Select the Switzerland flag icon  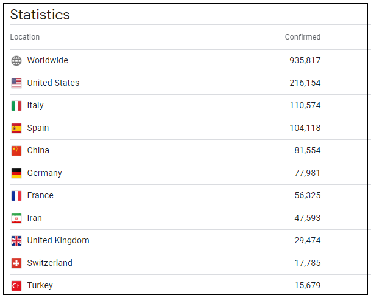16,263
